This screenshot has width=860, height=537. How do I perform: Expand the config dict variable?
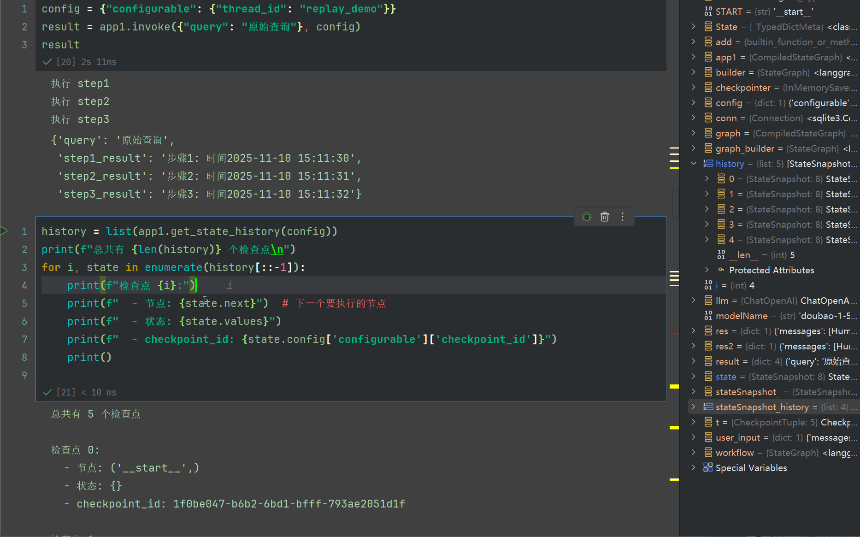click(x=694, y=103)
